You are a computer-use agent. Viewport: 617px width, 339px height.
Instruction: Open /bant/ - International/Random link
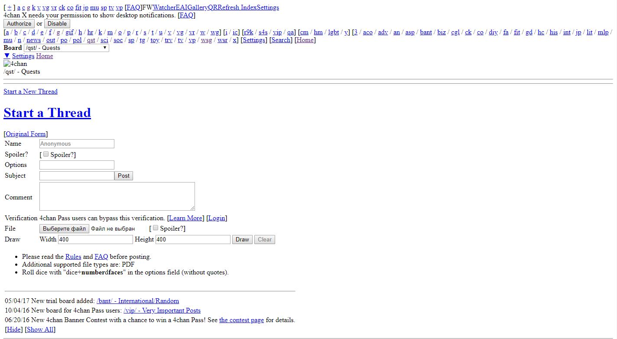[138, 301]
